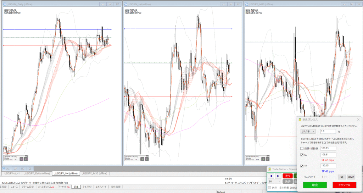This screenshot has width=363, height=193.
Task: Click the 'Default' status bar entry
Action: [x=221, y=192]
